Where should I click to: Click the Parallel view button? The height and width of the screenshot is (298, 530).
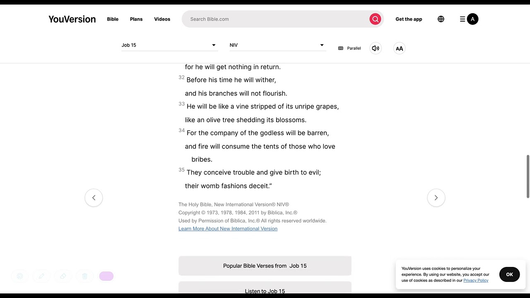349,48
